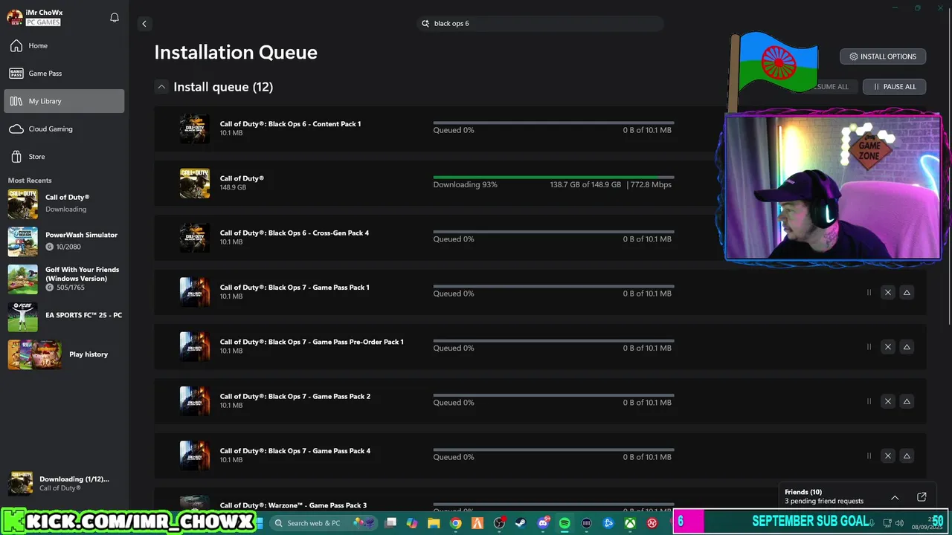Open EA SPORTS FC 25 in Most Recents
The height and width of the screenshot is (535, 952).
click(64, 317)
